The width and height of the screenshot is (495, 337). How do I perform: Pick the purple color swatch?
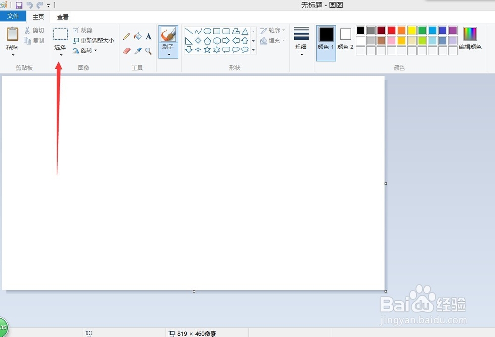click(453, 30)
